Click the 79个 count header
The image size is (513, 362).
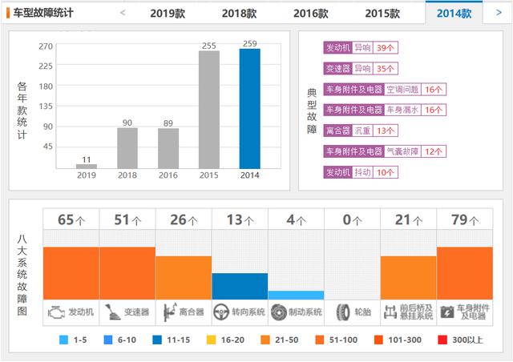[x=465, y=219]
